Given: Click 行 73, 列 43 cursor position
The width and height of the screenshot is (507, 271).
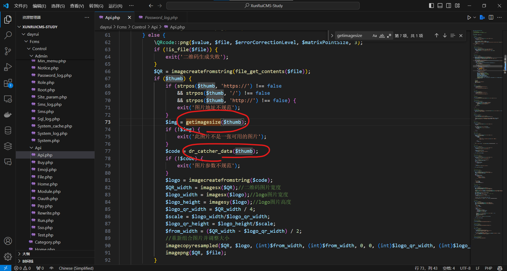Looking at the screenshot, I should tap(426, 268).
